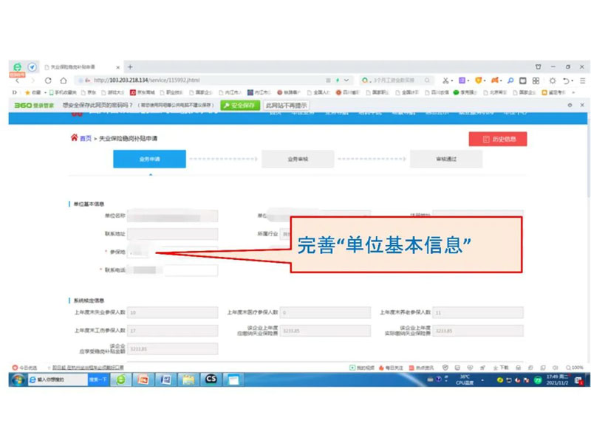Open the 首页 breadcrumb link
Screen dimensions: 591x443
86,139
